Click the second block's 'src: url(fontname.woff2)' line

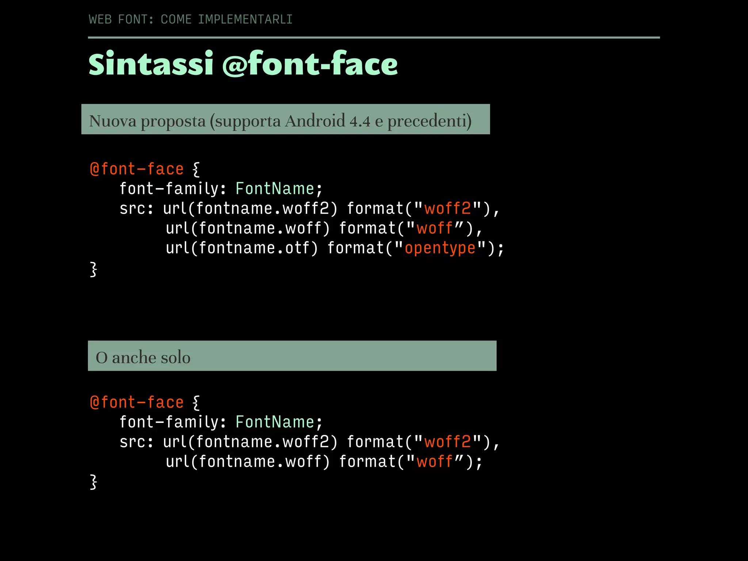tap(309, 442)
